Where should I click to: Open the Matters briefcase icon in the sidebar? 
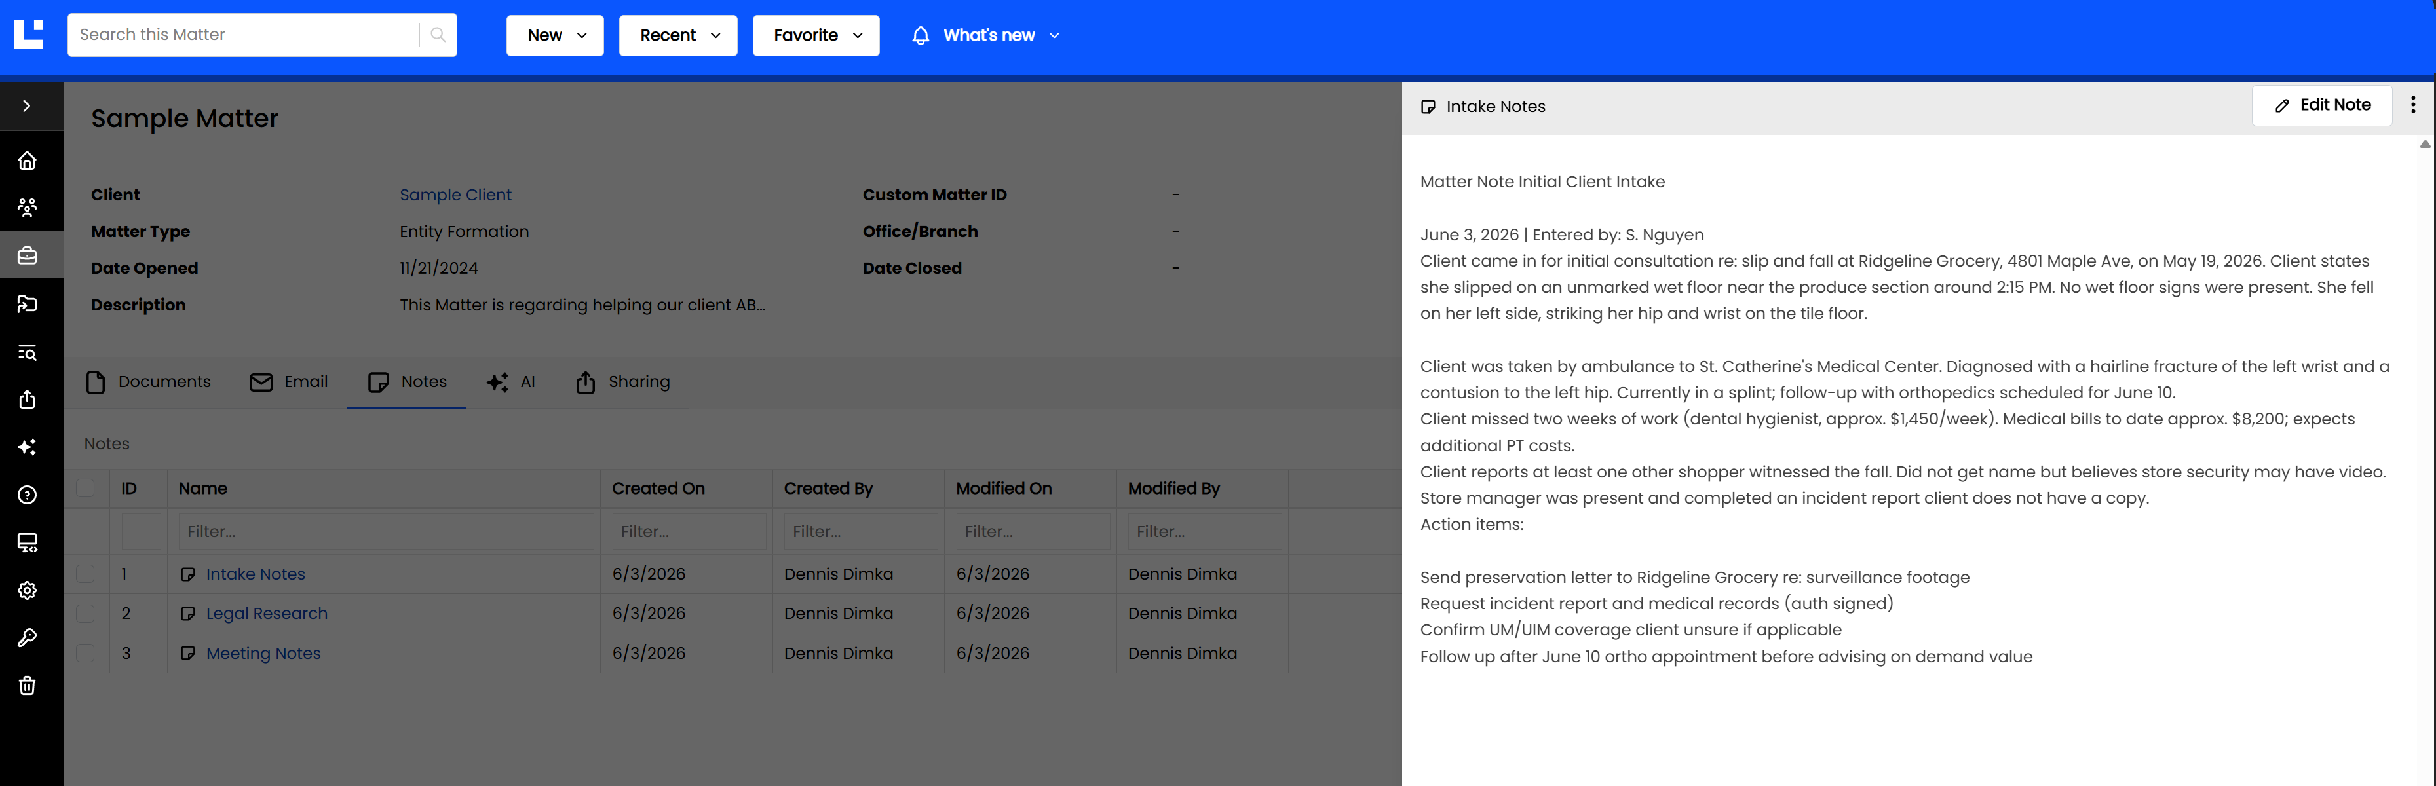(28, 255)
